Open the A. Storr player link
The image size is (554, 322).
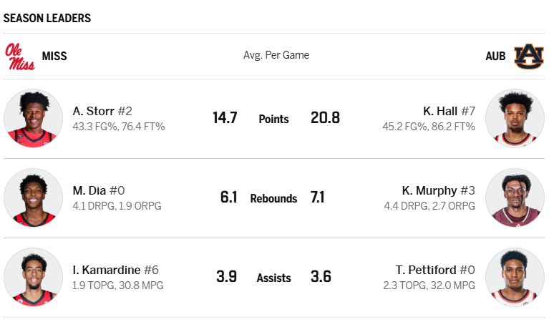pos(93,111)
